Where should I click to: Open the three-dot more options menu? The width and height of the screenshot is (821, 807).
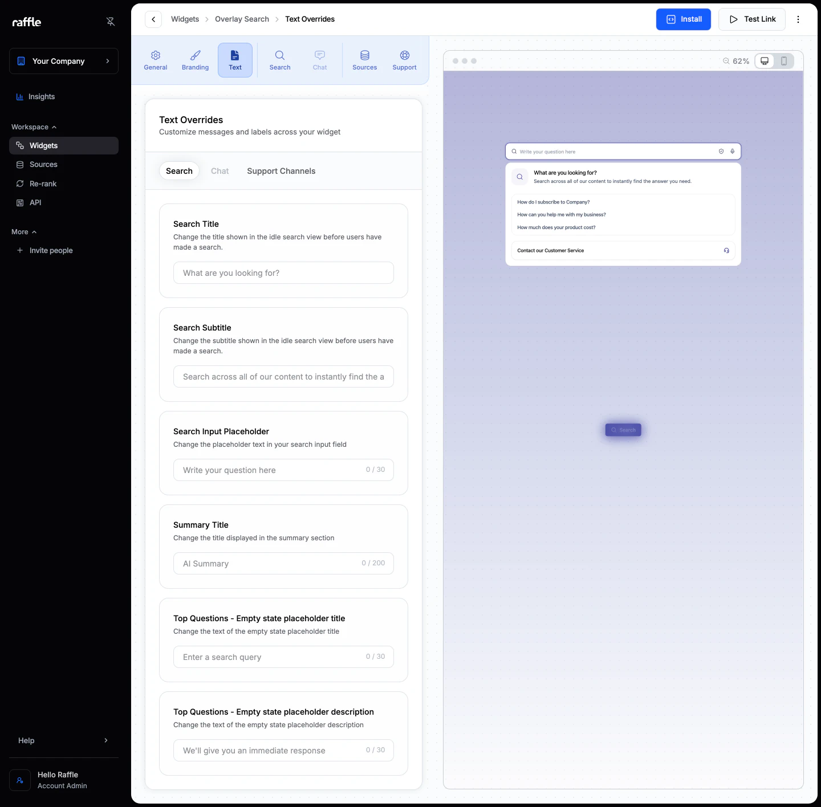click(798, 19)
